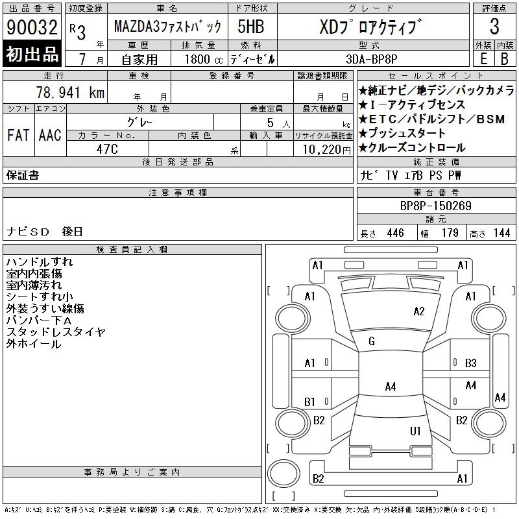Click the chassis number "BP8P-150269"
The image size is (519, 519).
pos(435,206)
